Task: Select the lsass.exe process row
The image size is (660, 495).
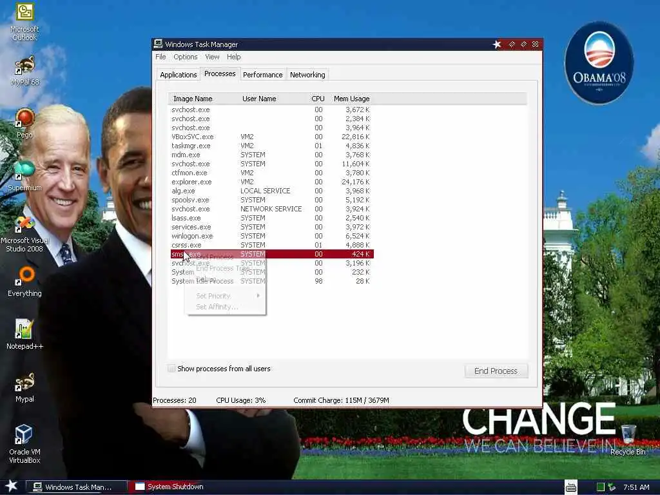Action: pos(271,218)
